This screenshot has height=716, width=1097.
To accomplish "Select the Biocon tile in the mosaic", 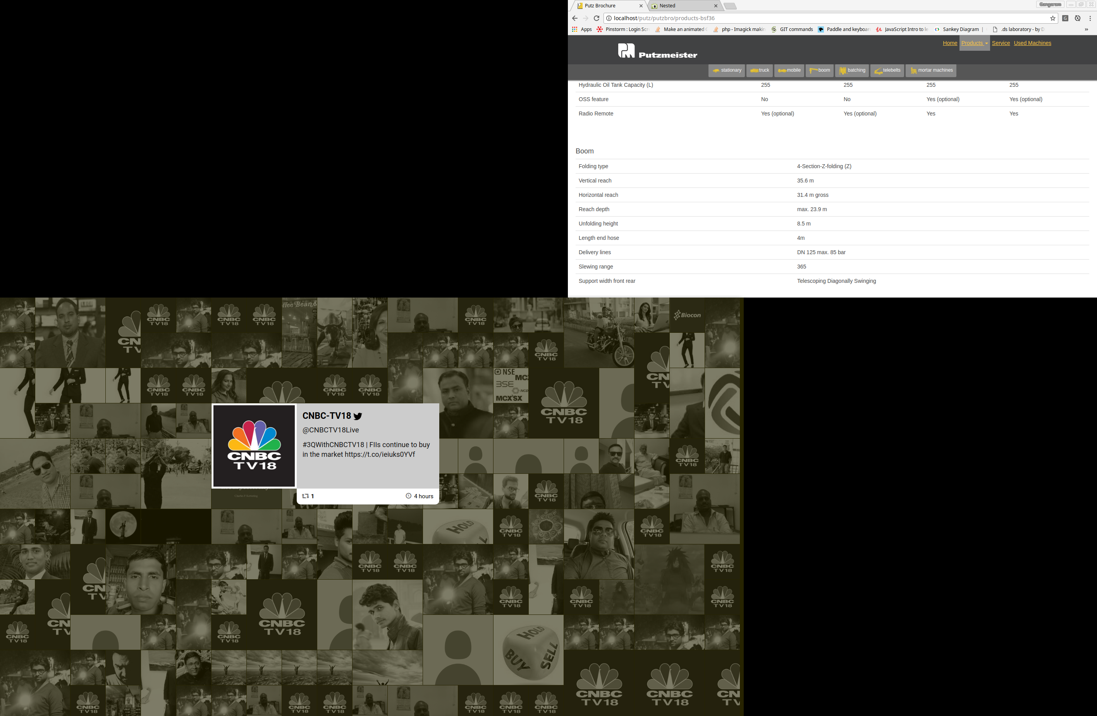I will point(687,315).
